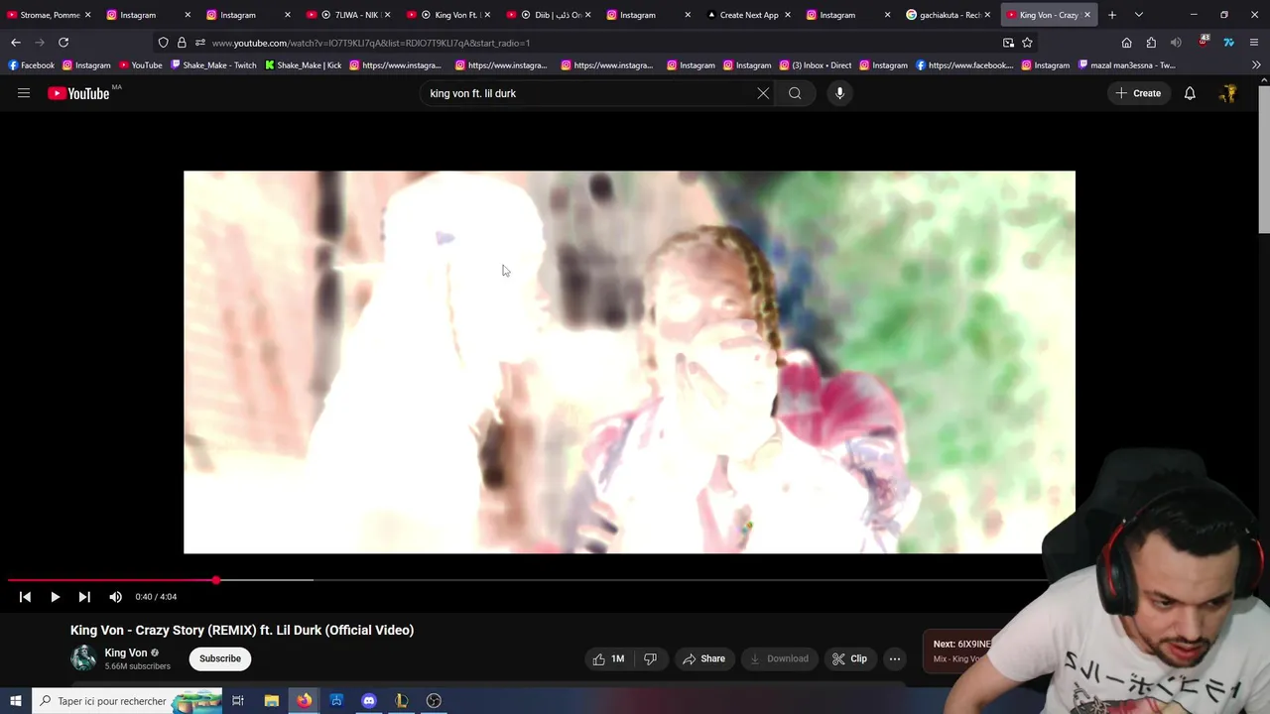1270x714 pixels.
Task: Run search with the magnifier button
Action: pyautogui.click(x=795, y=93)
